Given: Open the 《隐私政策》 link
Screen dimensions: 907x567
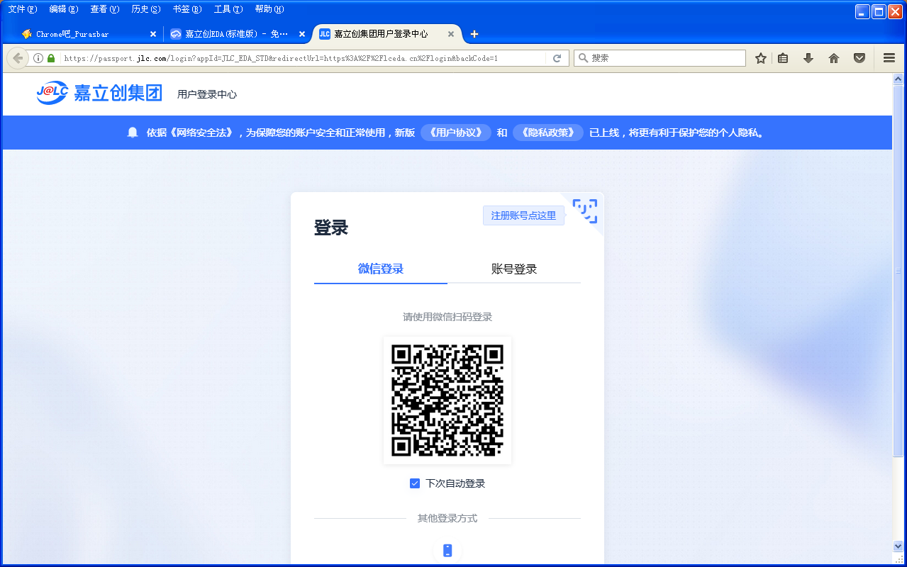Looking at the screenshot, I should click(548, 133).
